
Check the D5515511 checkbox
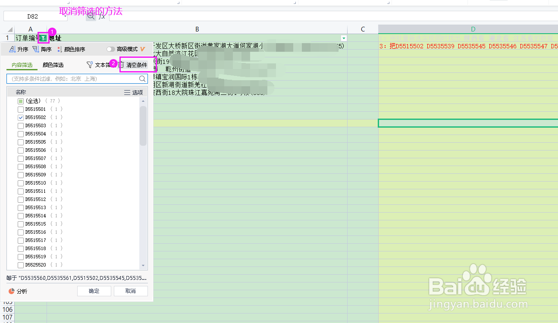click(x=20, y=191)
